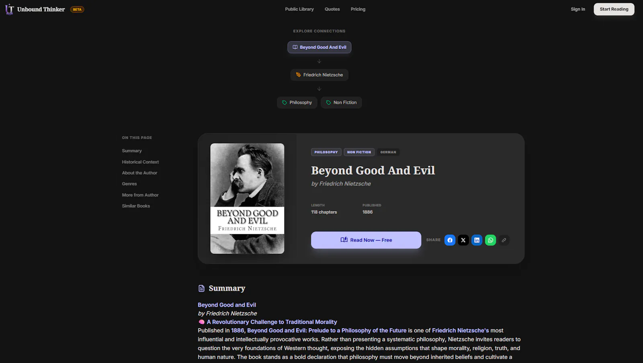Viewport: 643px width, 363px height.
Task: Jump to the More from Author section
Action: (140, 195)
